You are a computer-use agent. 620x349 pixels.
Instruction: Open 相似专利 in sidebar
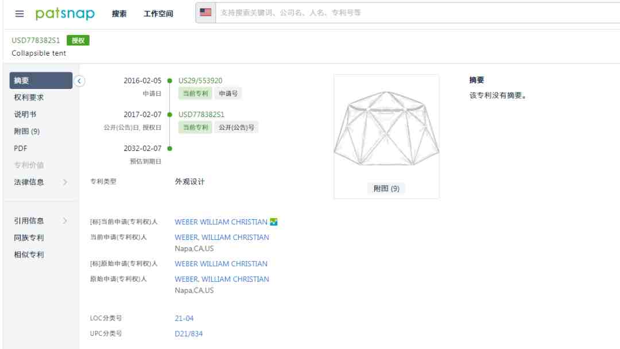coord(29,254)
